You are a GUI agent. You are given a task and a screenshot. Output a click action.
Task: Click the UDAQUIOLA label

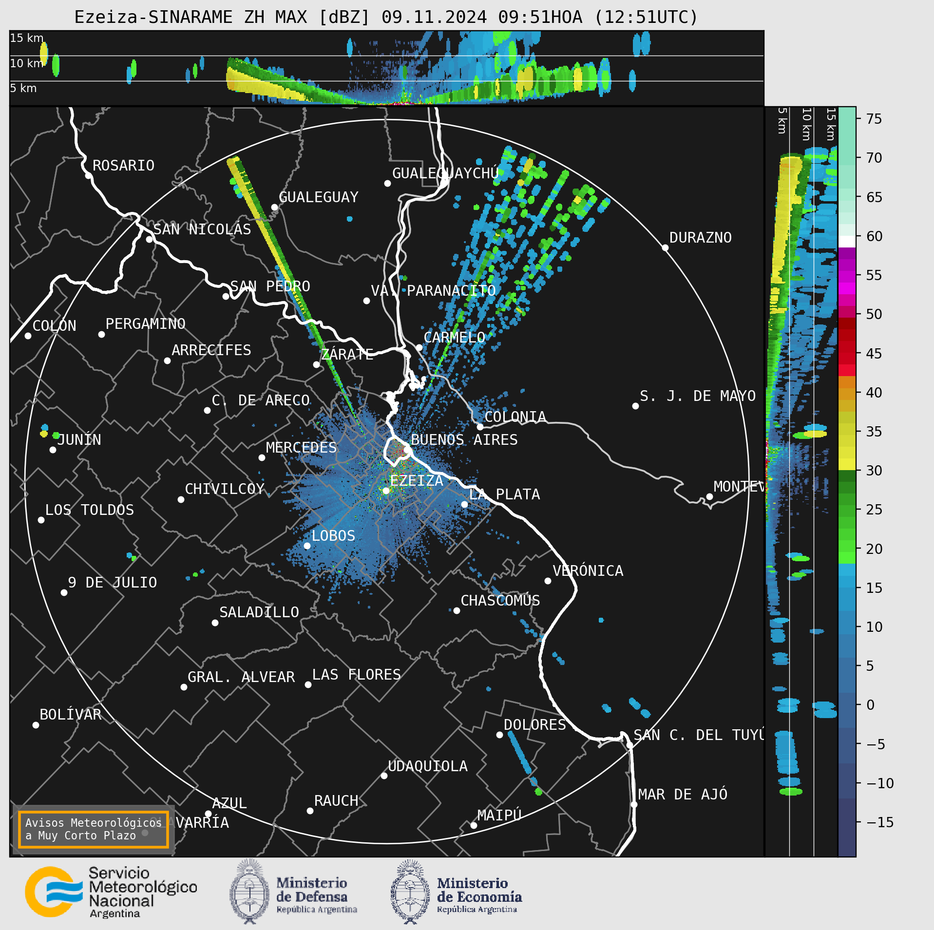428,766
